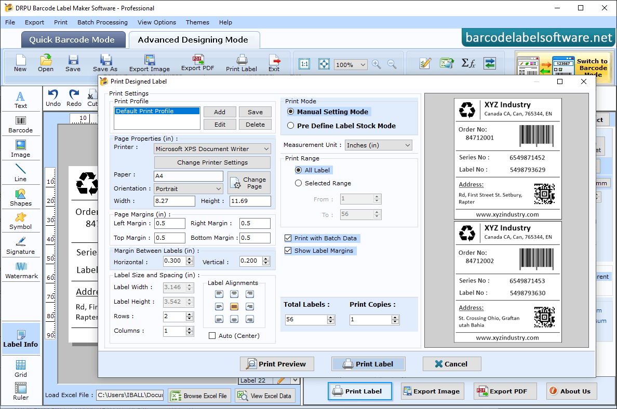The height and width of the screenshot is (409, 617).
Task: Click the green swap arrows toolbar icon
Action: click(x=490, y=63)
